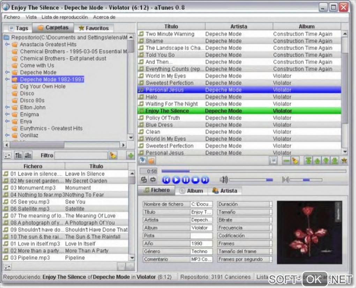Image resolution: width=356 pixels, height=288 pixels.
Task: Click the Fichero column header in file list
Action: (33, 166)
